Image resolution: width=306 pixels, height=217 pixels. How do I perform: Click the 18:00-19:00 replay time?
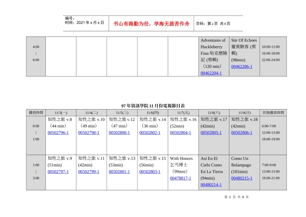pos(271,139)
